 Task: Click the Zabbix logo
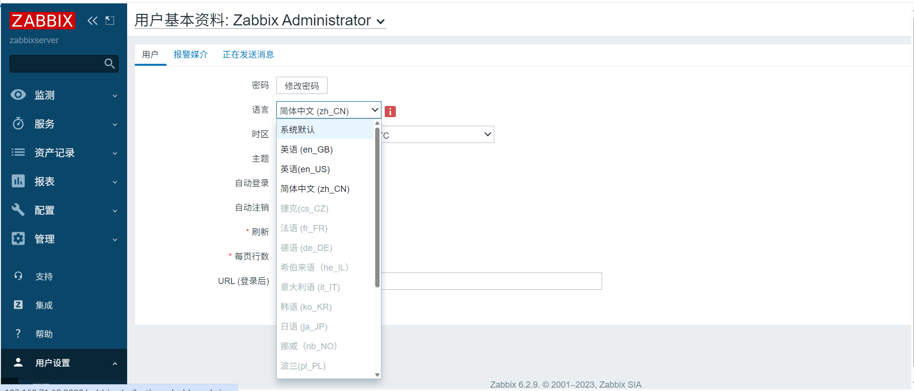coord(42,21)
